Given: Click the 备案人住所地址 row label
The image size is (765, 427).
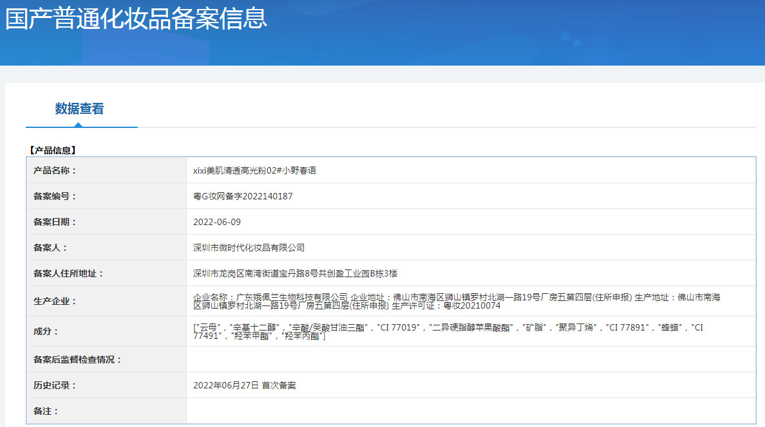Looking at the screenshot, I should (x=68, y=273).
